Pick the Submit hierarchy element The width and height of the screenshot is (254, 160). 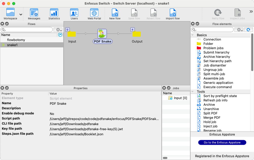(x=216, y=52)
